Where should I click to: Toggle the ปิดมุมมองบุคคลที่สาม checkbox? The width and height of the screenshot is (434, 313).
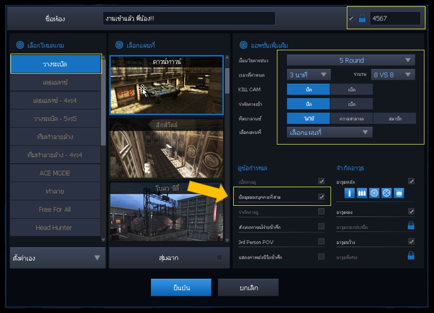click(321, 197)
